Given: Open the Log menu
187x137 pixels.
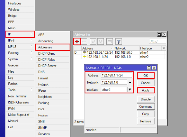Looking at the screenshot, I should (20, 77).
